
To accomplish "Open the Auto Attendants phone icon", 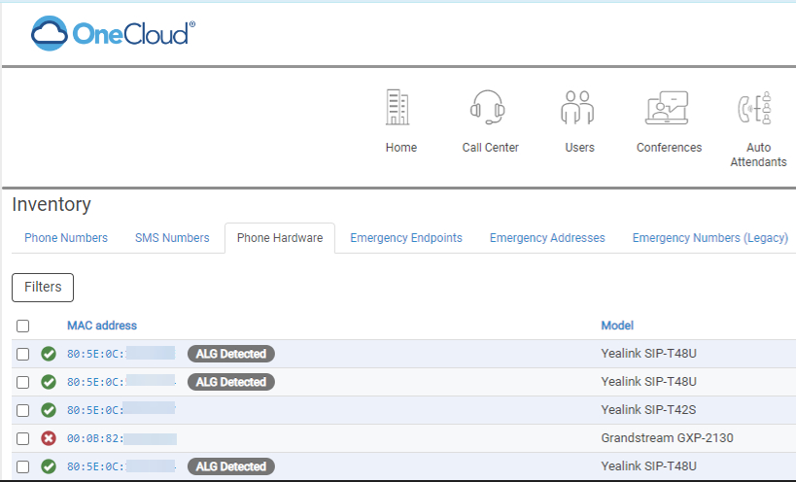I will coord(754,108).
